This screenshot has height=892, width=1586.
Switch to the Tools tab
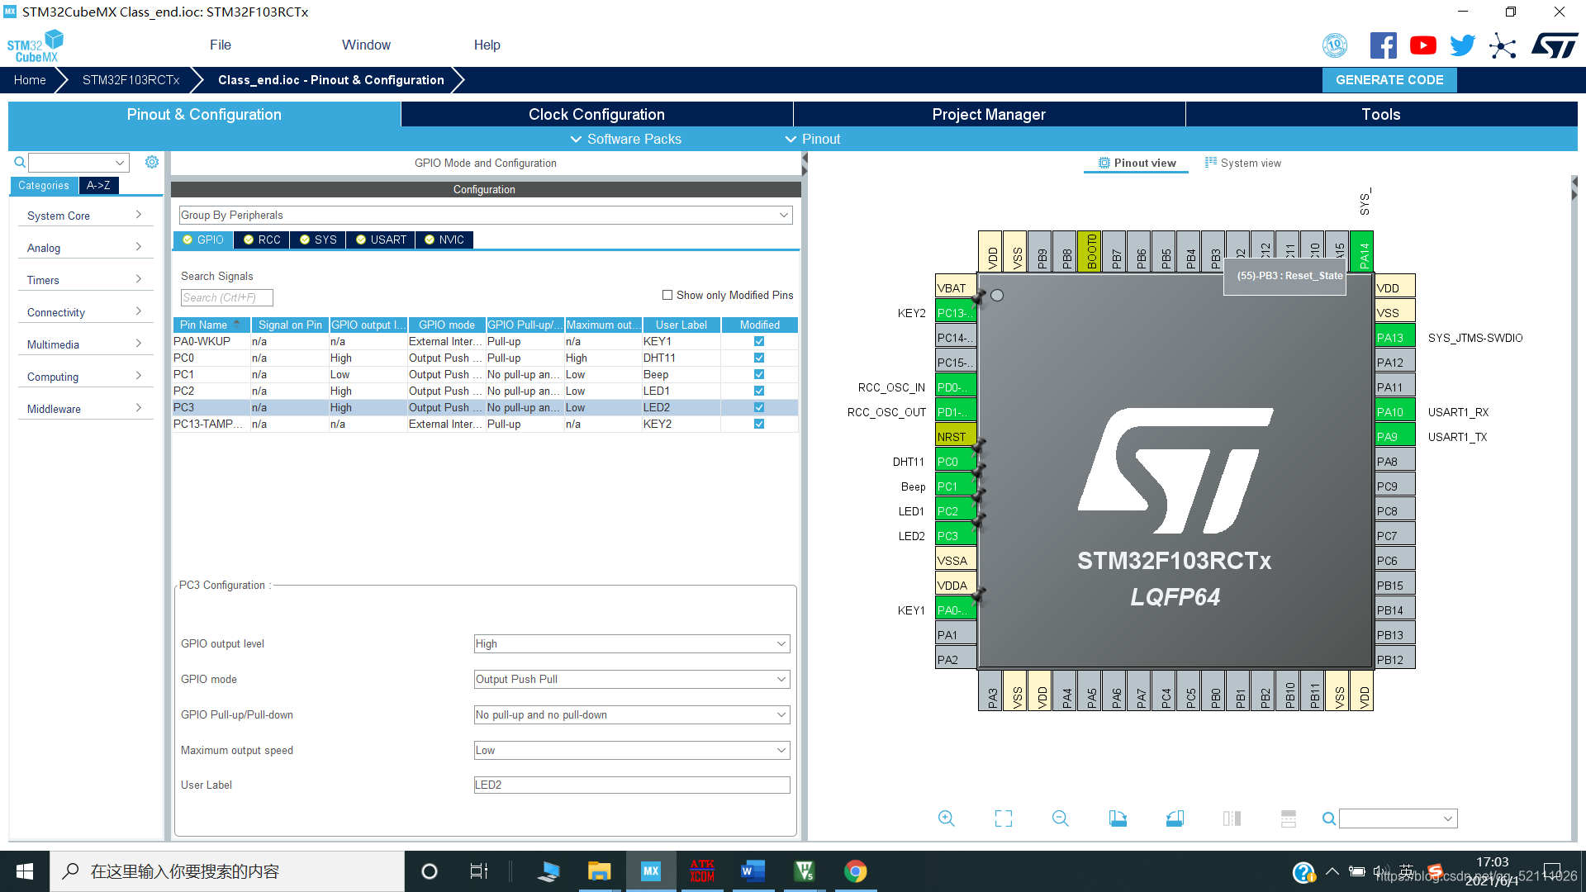(x=1381, y=114)
